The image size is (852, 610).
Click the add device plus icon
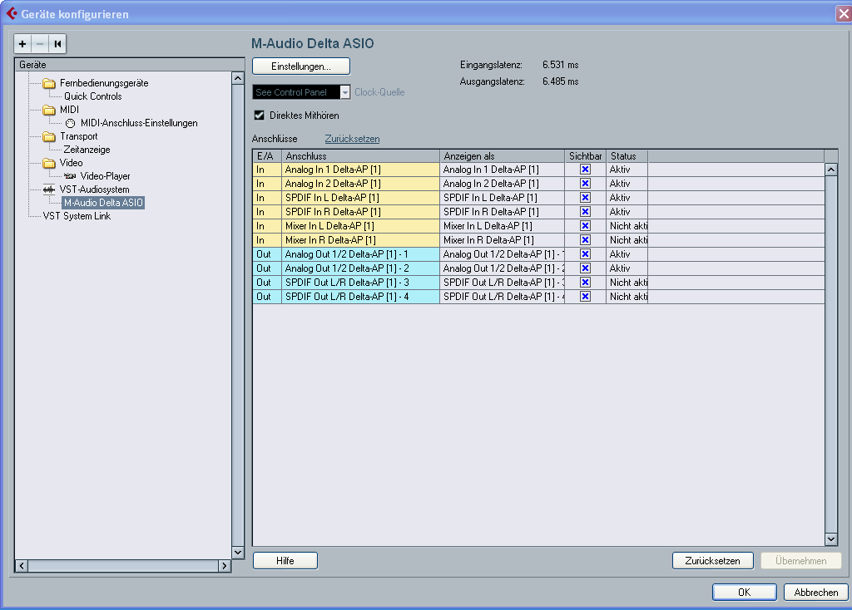click(22, 44)
